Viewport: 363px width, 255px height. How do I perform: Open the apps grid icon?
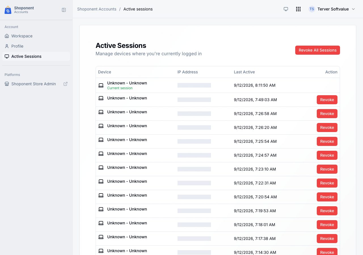[298, 9]
